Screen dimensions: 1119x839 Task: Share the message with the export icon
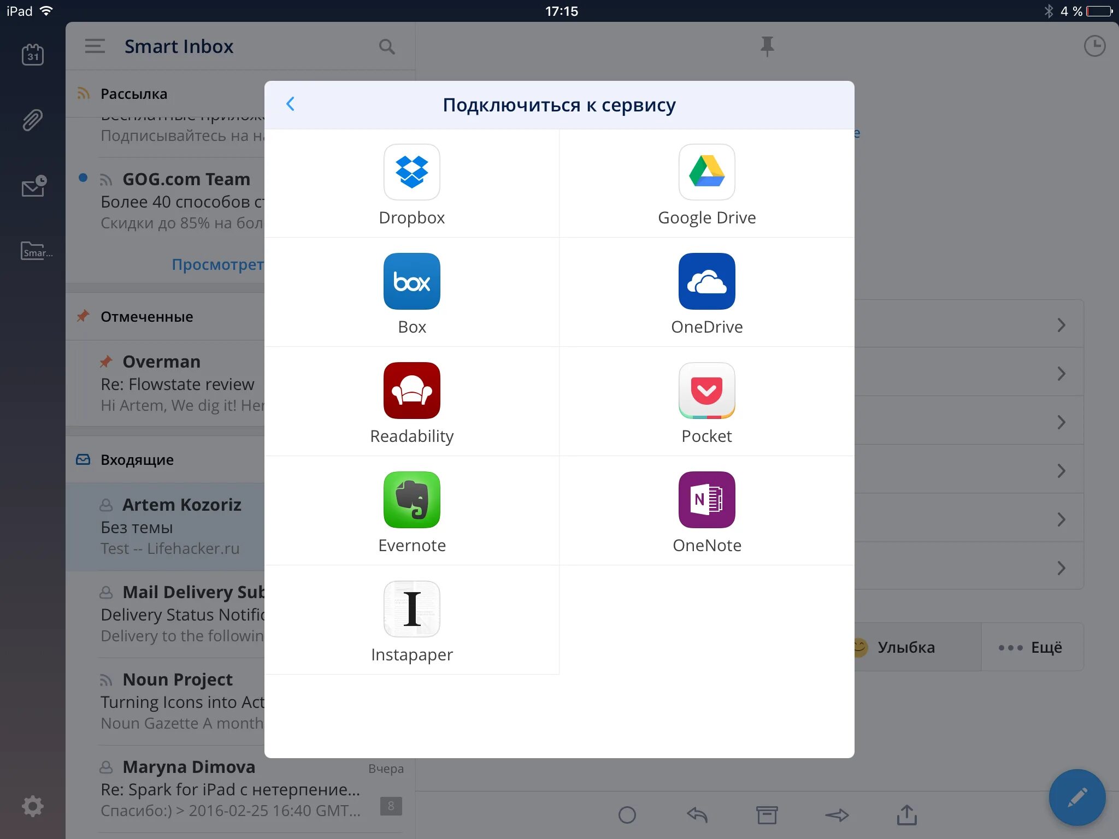[x=907, y=815]
